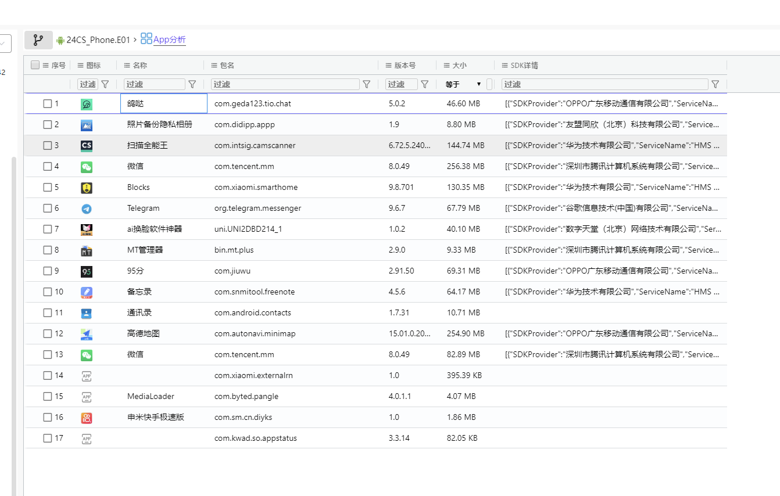Click the filter funnel for 包名 column
This screenshot has width=780, height=496.
(367, 84)
